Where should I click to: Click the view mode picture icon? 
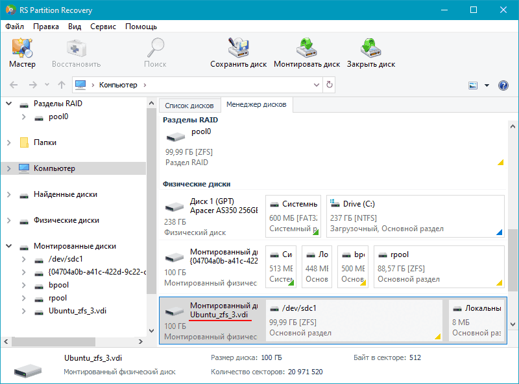pos(473,85)
